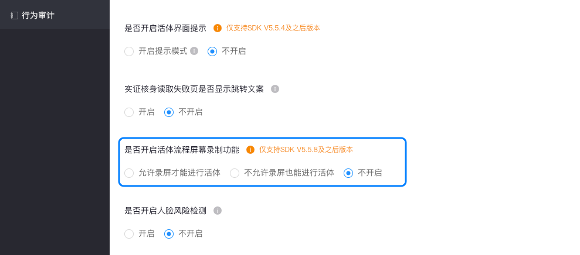
Task: Click the 仅支持SDK V5.5.4及之后版本 notice
Action: pos(273,28)
